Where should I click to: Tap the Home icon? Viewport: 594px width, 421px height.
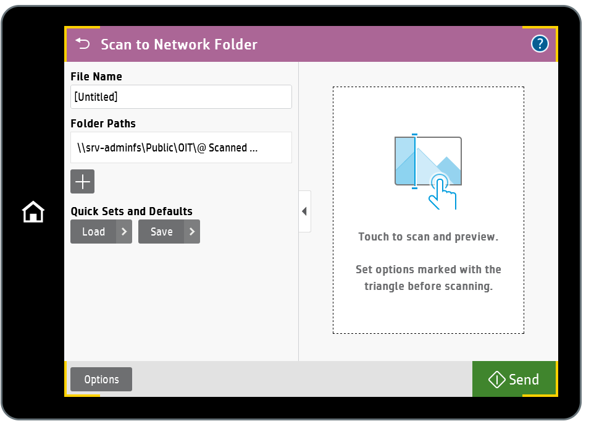click(x=33, y=211)
